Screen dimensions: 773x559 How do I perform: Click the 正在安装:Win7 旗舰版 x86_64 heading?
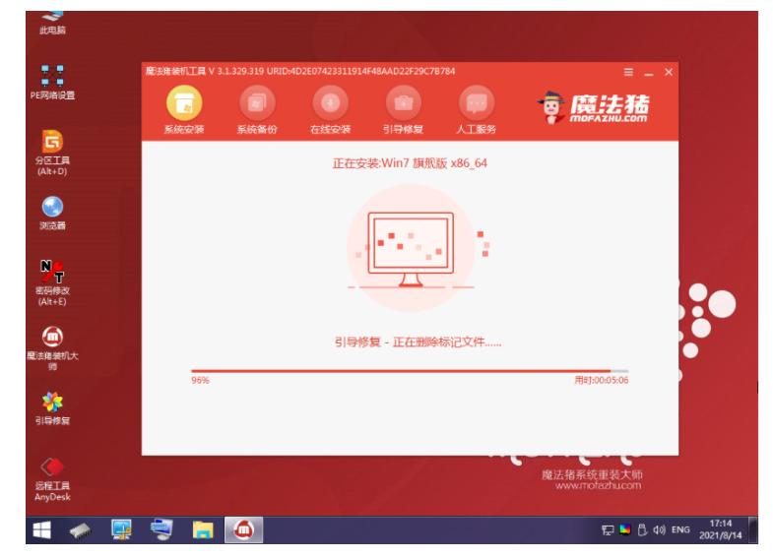[410, 163]
